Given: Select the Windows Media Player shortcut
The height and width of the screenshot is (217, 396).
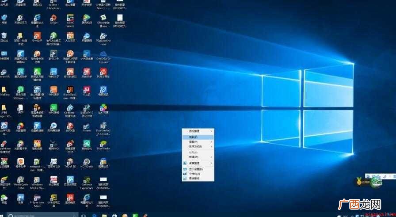Looking at the screenshot, I should pyautogui.click(x=37, y=183).
